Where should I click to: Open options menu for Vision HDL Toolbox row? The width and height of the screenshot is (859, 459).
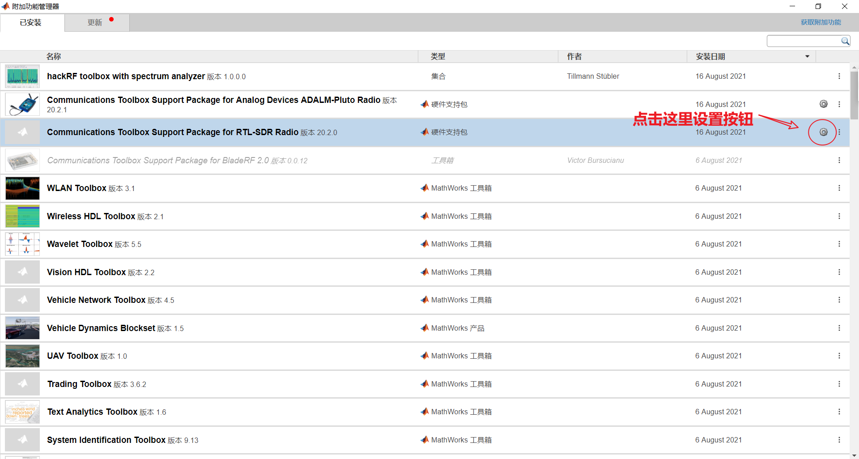pyautogui.click(x=839, y=272)
